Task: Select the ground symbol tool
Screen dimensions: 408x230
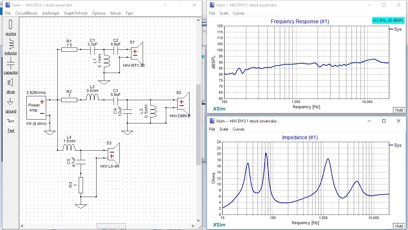Action: click(11, 105)
